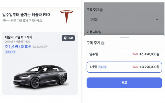
Task: Open the 구독 주기 combo box showing 1개월
Action: pyautogui.click(x=124, y=20)
